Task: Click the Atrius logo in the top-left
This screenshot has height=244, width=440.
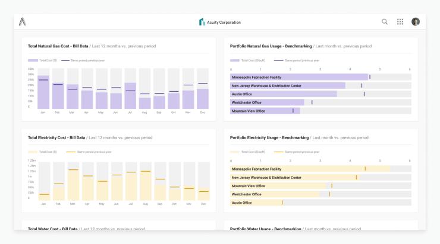Action: (x=23, y=22)
